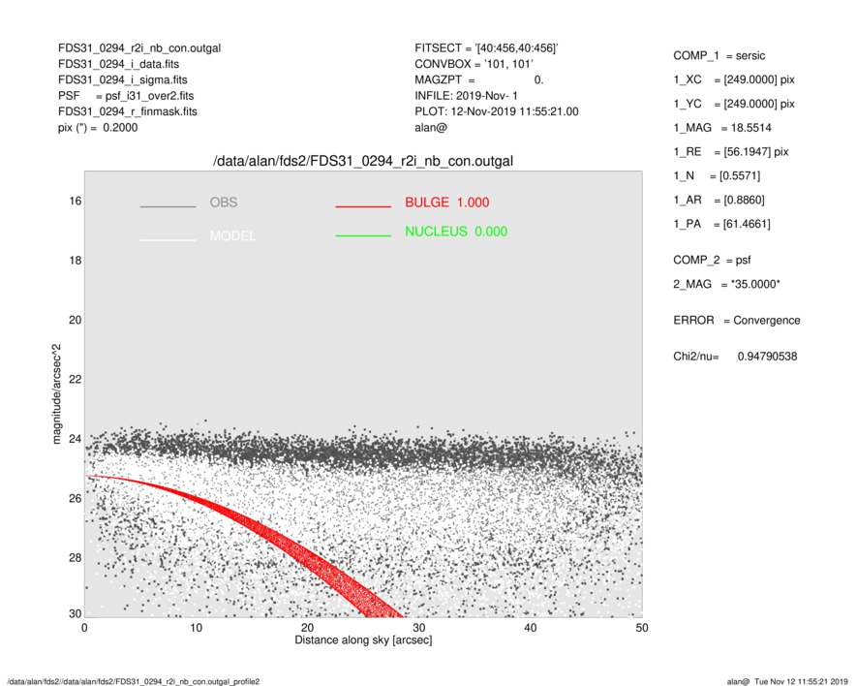
Task: Click the 'INFILE: 2019-Nov- 1' text
Action: click(x=466, y=96)
